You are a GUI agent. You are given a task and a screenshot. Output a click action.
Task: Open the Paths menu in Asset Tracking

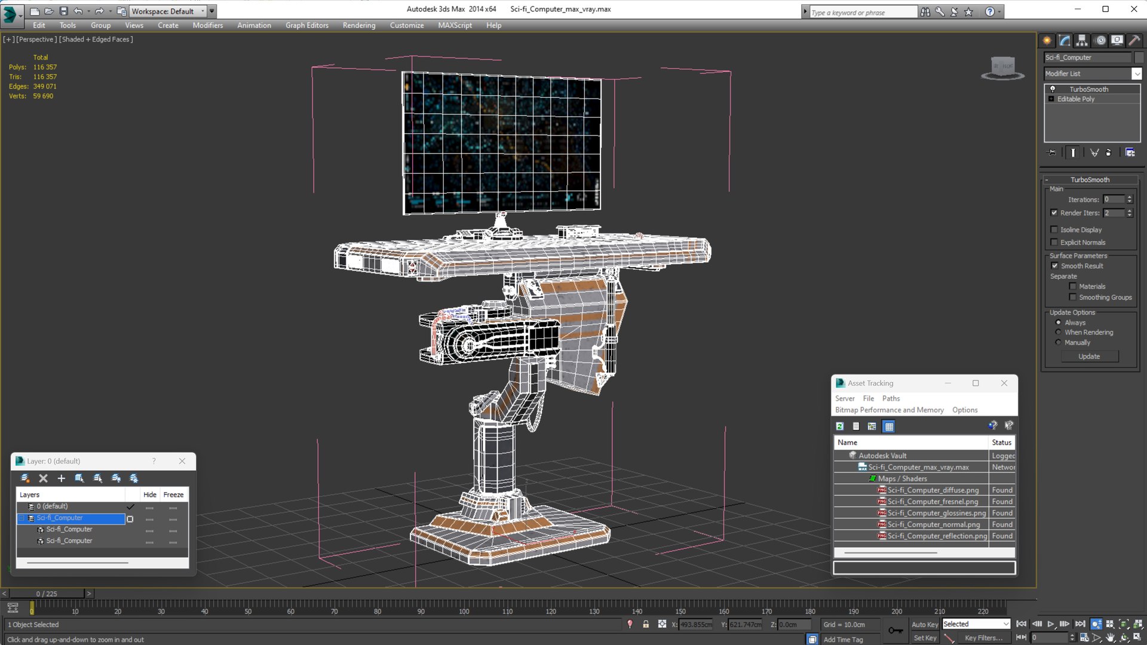click(x=891, y=398)
